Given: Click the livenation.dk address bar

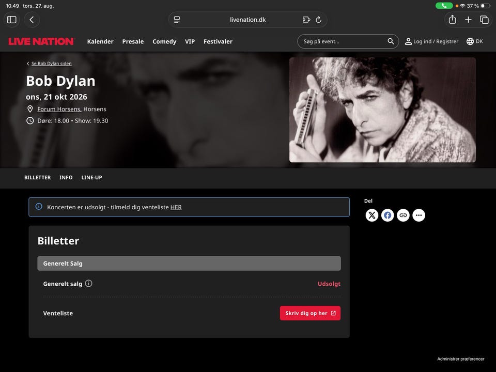Looking at the screenshot, I should (247, 20).
